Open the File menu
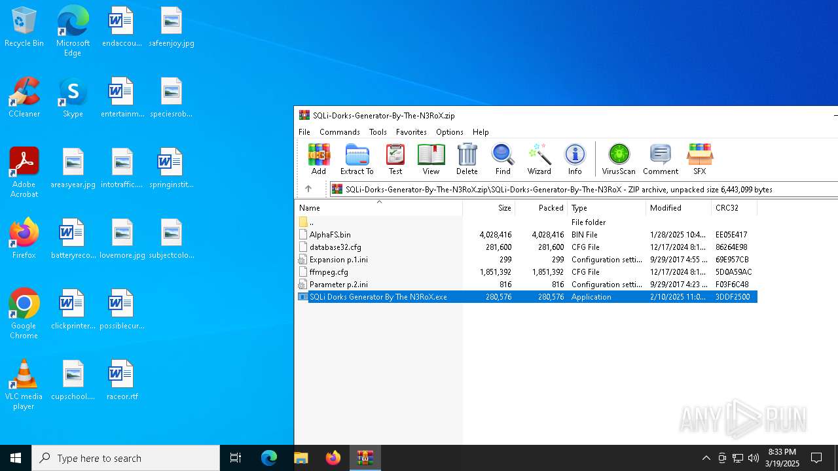The image size is (838, 471). (304, 132)
